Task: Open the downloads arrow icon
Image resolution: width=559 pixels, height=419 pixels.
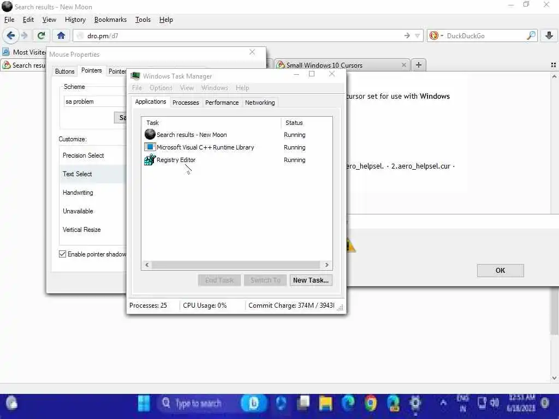Action: 549,35
